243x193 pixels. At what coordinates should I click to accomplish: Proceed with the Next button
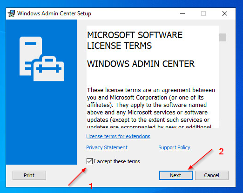click(176, 175)
